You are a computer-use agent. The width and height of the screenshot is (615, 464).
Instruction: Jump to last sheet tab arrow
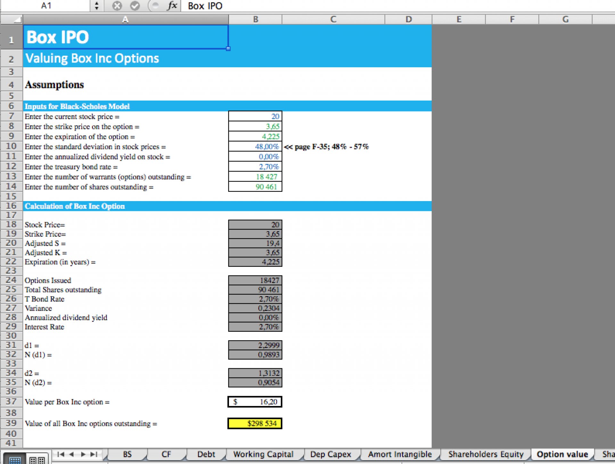94,454
